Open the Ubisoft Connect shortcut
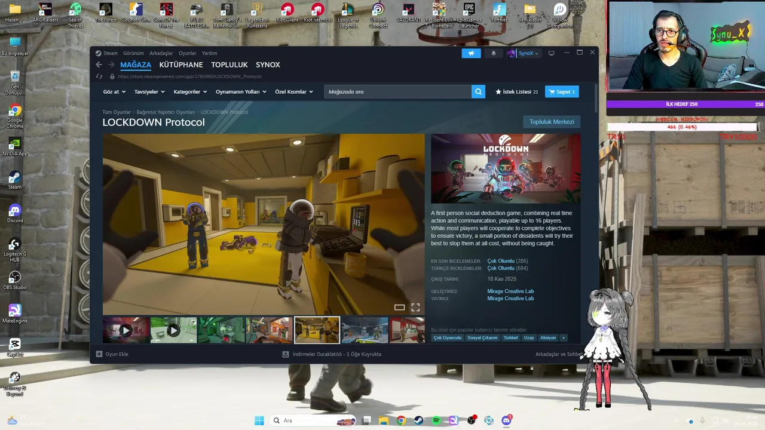This screenshot has width=765, height=430. (x=378, y=16)
